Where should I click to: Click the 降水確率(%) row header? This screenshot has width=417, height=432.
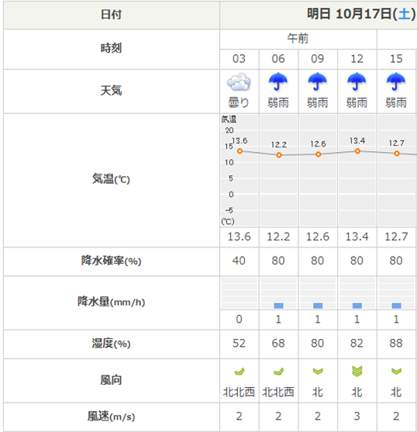pos(111,261)
